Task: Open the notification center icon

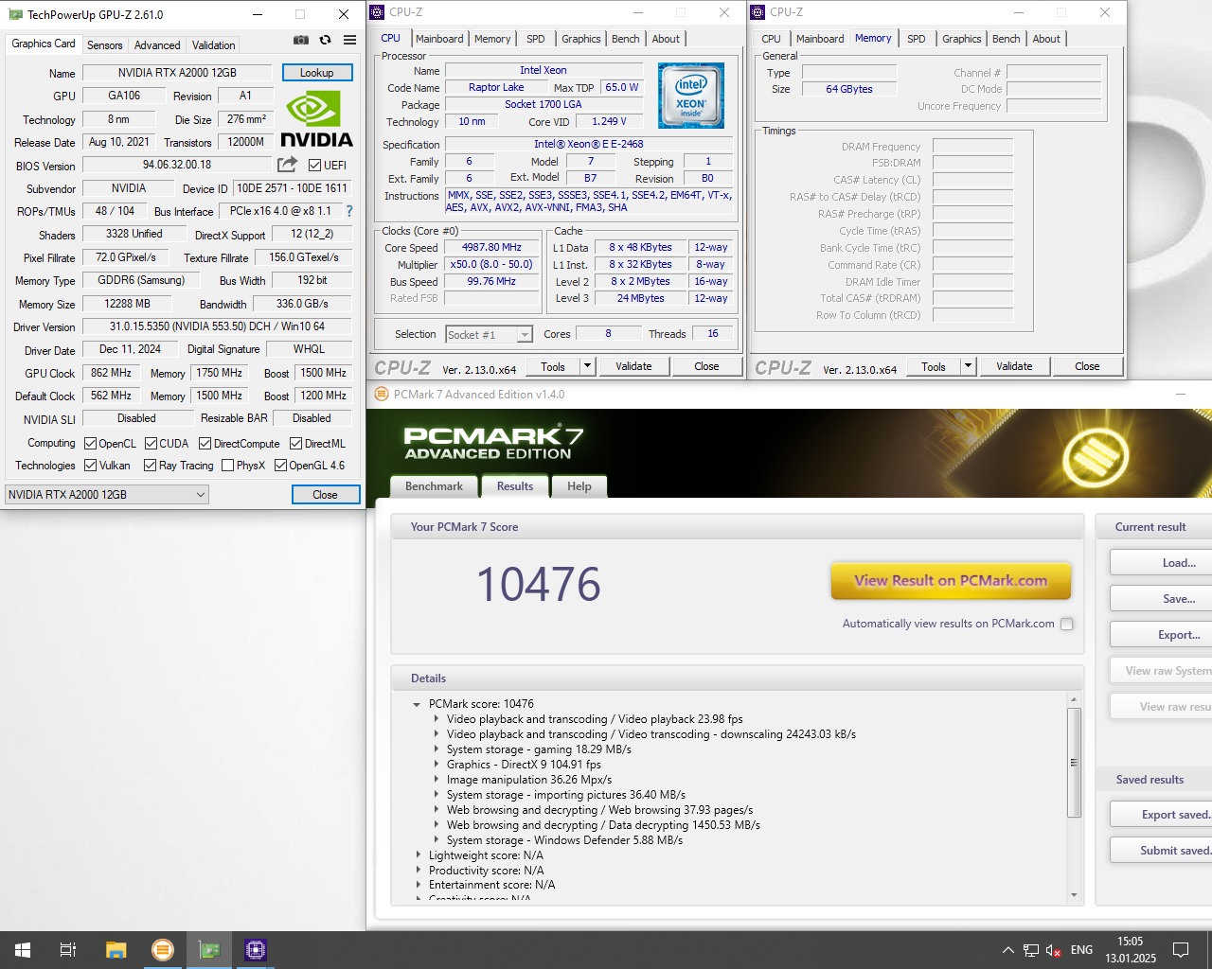Action: click(1181, 950)
